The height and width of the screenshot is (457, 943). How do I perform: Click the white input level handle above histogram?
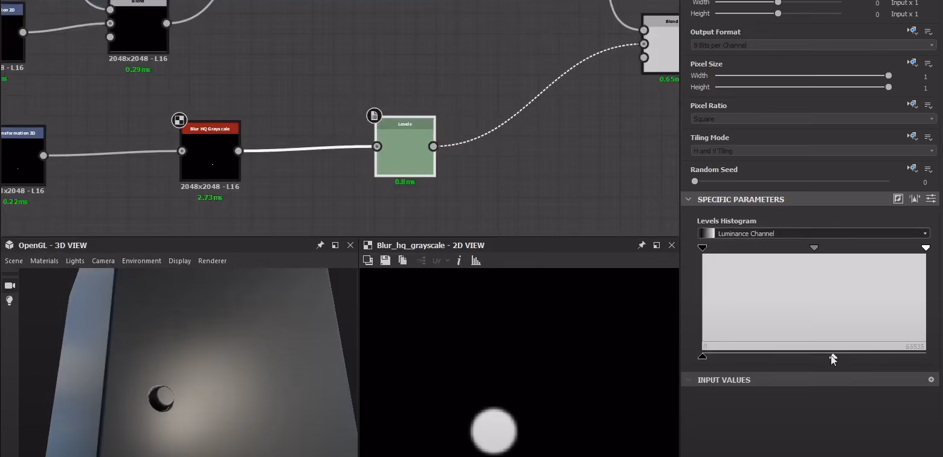tap(925, 248)
